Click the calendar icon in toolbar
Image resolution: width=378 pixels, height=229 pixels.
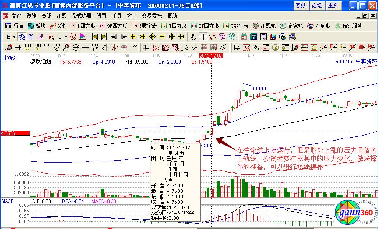point(243,37)
